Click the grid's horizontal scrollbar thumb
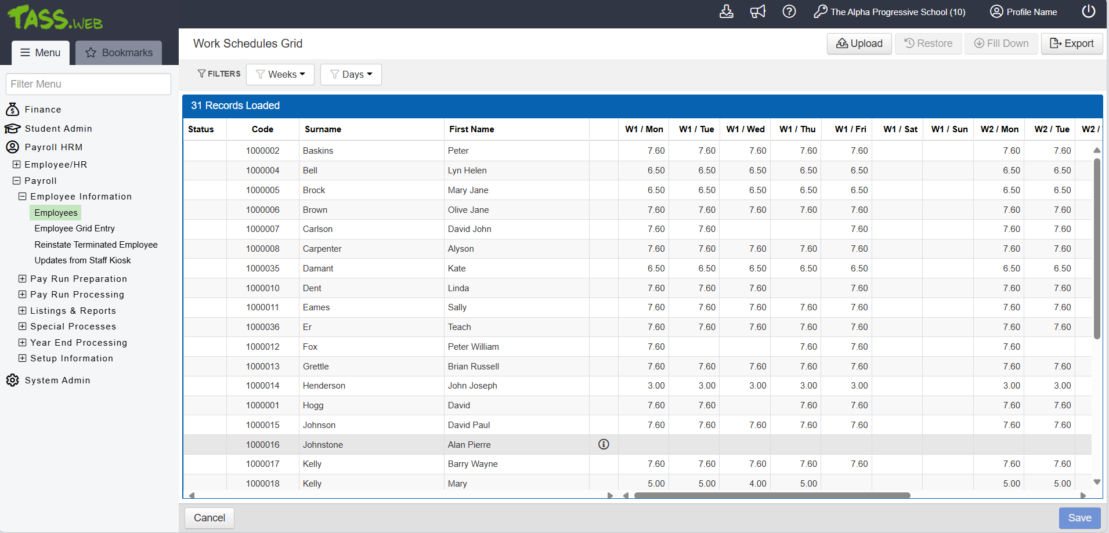The height and width of the screenshot is (533, 1109). click(772, 495)
